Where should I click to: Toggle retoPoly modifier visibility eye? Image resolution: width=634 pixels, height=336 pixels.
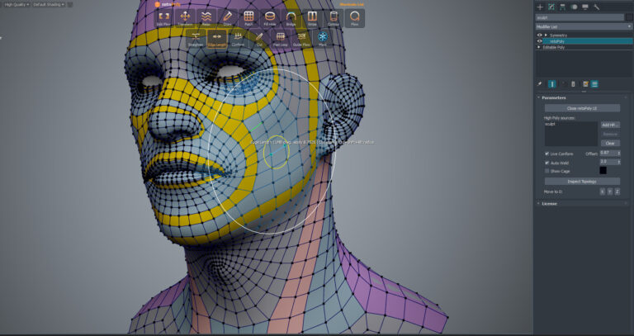coord(539,41)
